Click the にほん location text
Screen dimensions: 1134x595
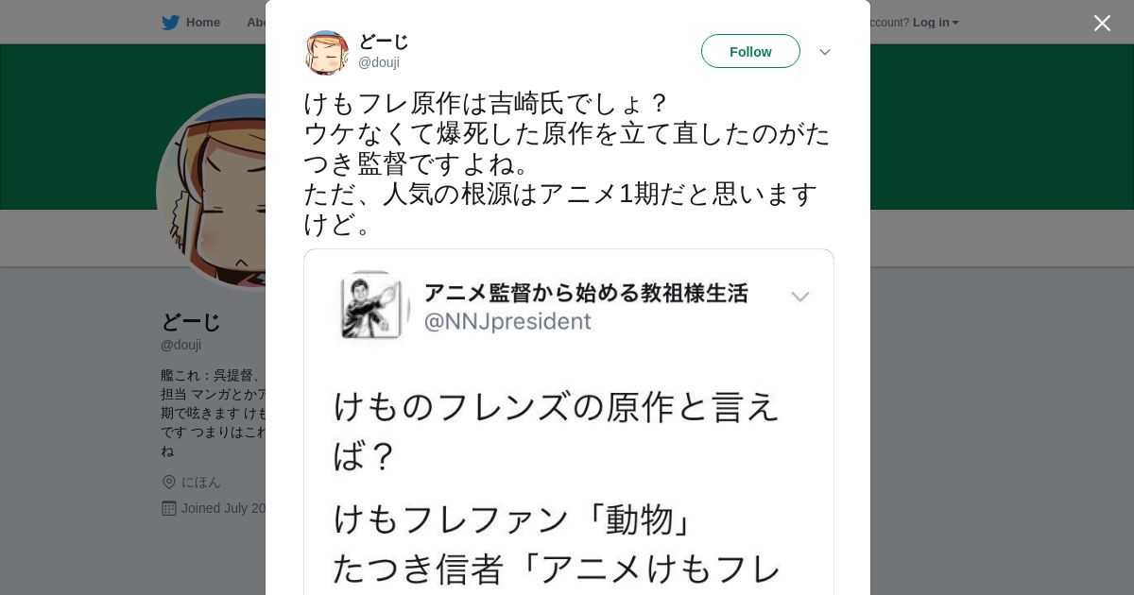click(201, 483)
